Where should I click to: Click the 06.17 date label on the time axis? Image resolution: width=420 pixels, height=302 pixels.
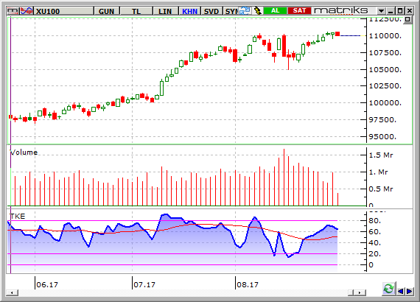tap(47, 284)
